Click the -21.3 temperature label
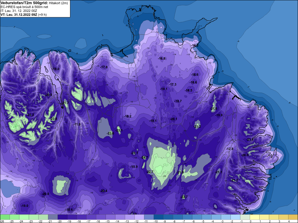 pos(30,115)
